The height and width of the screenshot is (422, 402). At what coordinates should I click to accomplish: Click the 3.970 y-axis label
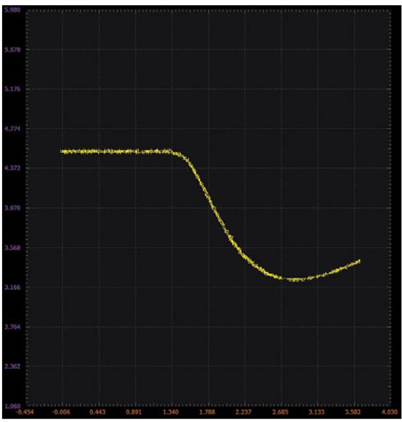[x=12, y=208]
